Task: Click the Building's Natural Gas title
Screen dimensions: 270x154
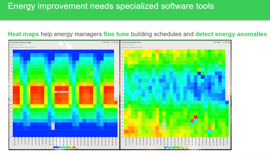Action: (132, 42)
